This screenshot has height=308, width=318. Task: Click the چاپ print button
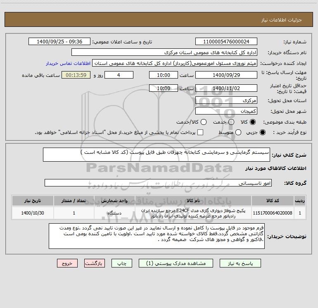pyautogui.click(x=122, y=263)
